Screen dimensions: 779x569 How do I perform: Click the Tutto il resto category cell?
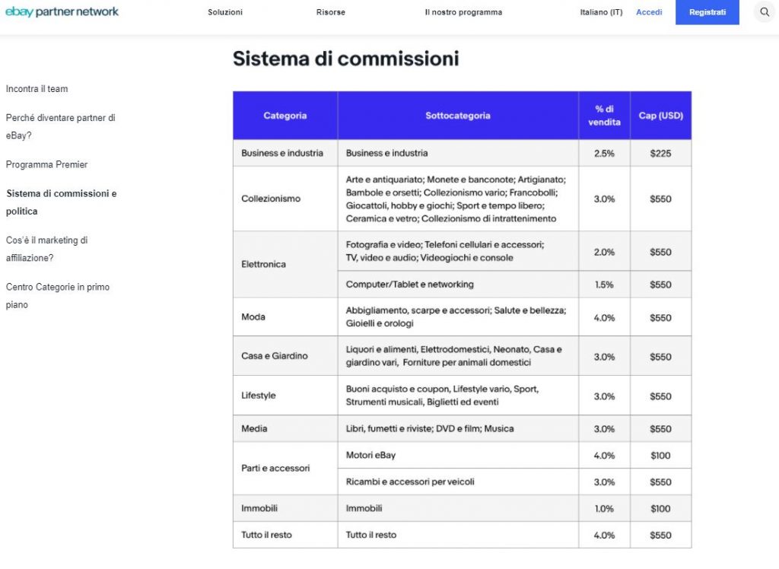click(x=285, y=535)
